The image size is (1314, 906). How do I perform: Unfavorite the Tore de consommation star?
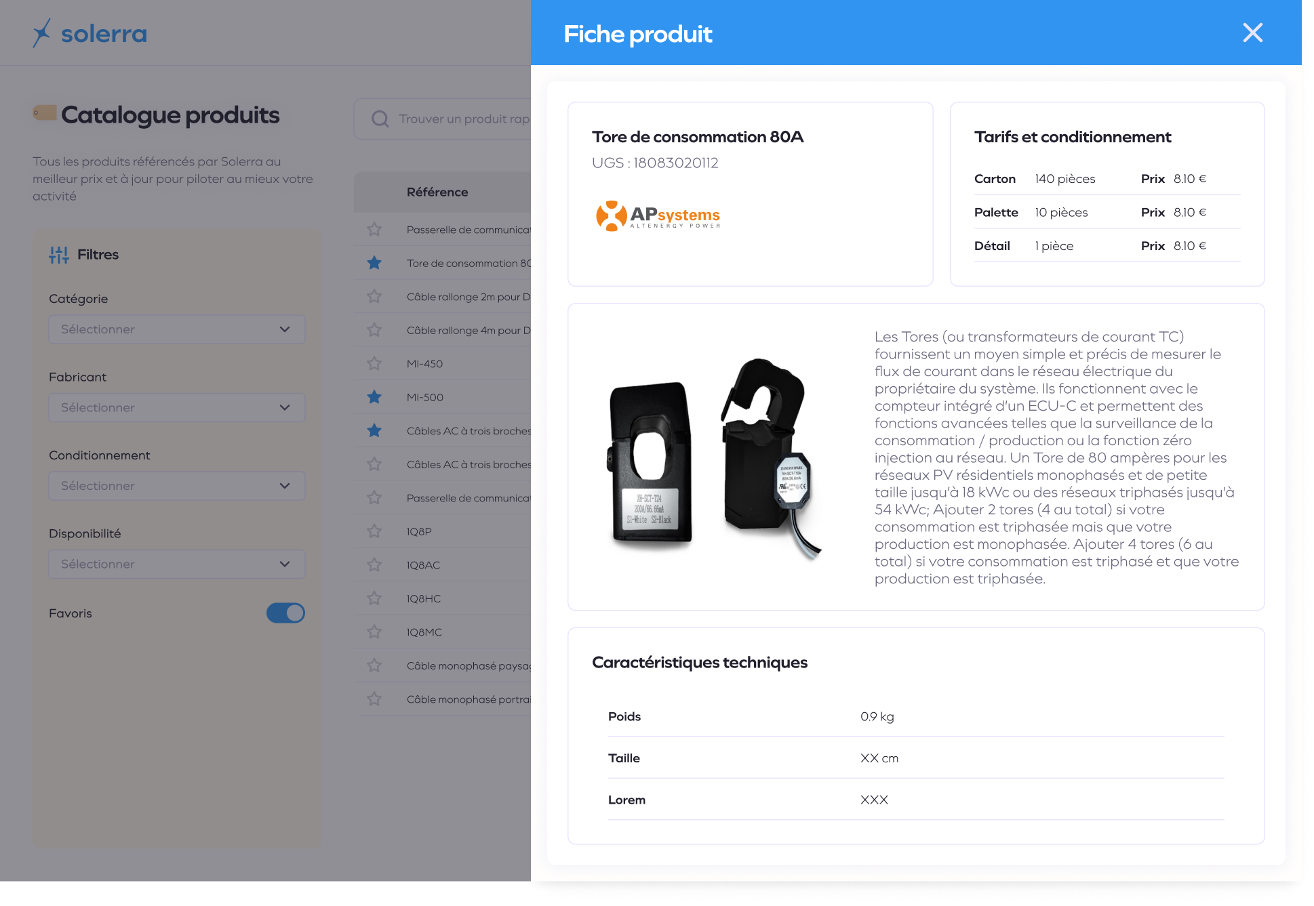click(374, 263)
